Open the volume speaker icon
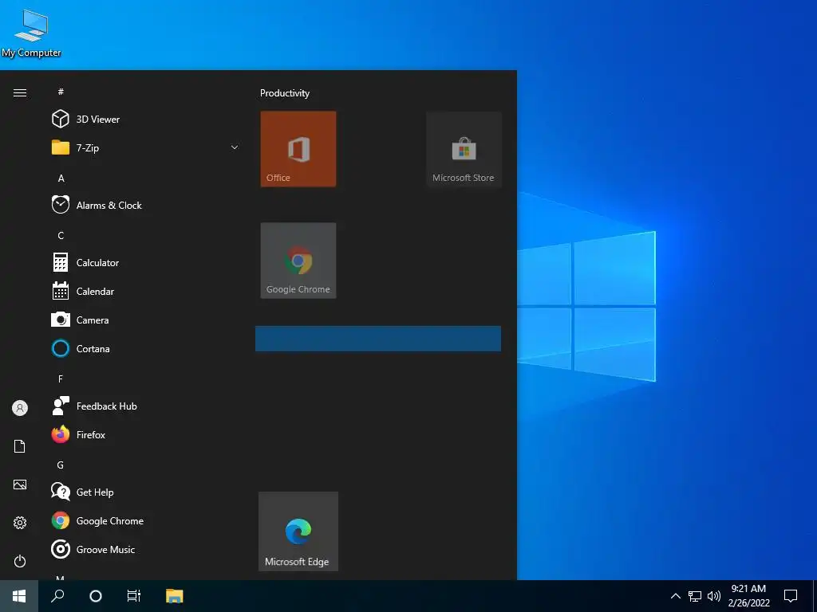The height and width of the screenshot is (612, 817). pos(714,596)
